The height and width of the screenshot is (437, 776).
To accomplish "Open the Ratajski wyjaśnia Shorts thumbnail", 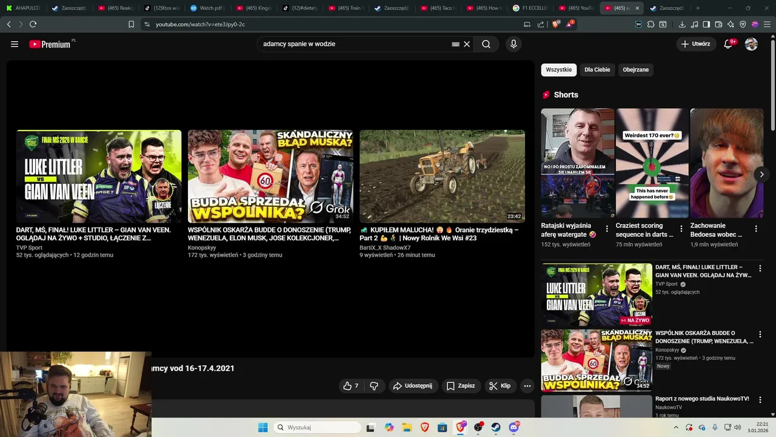I will [578, 163].
